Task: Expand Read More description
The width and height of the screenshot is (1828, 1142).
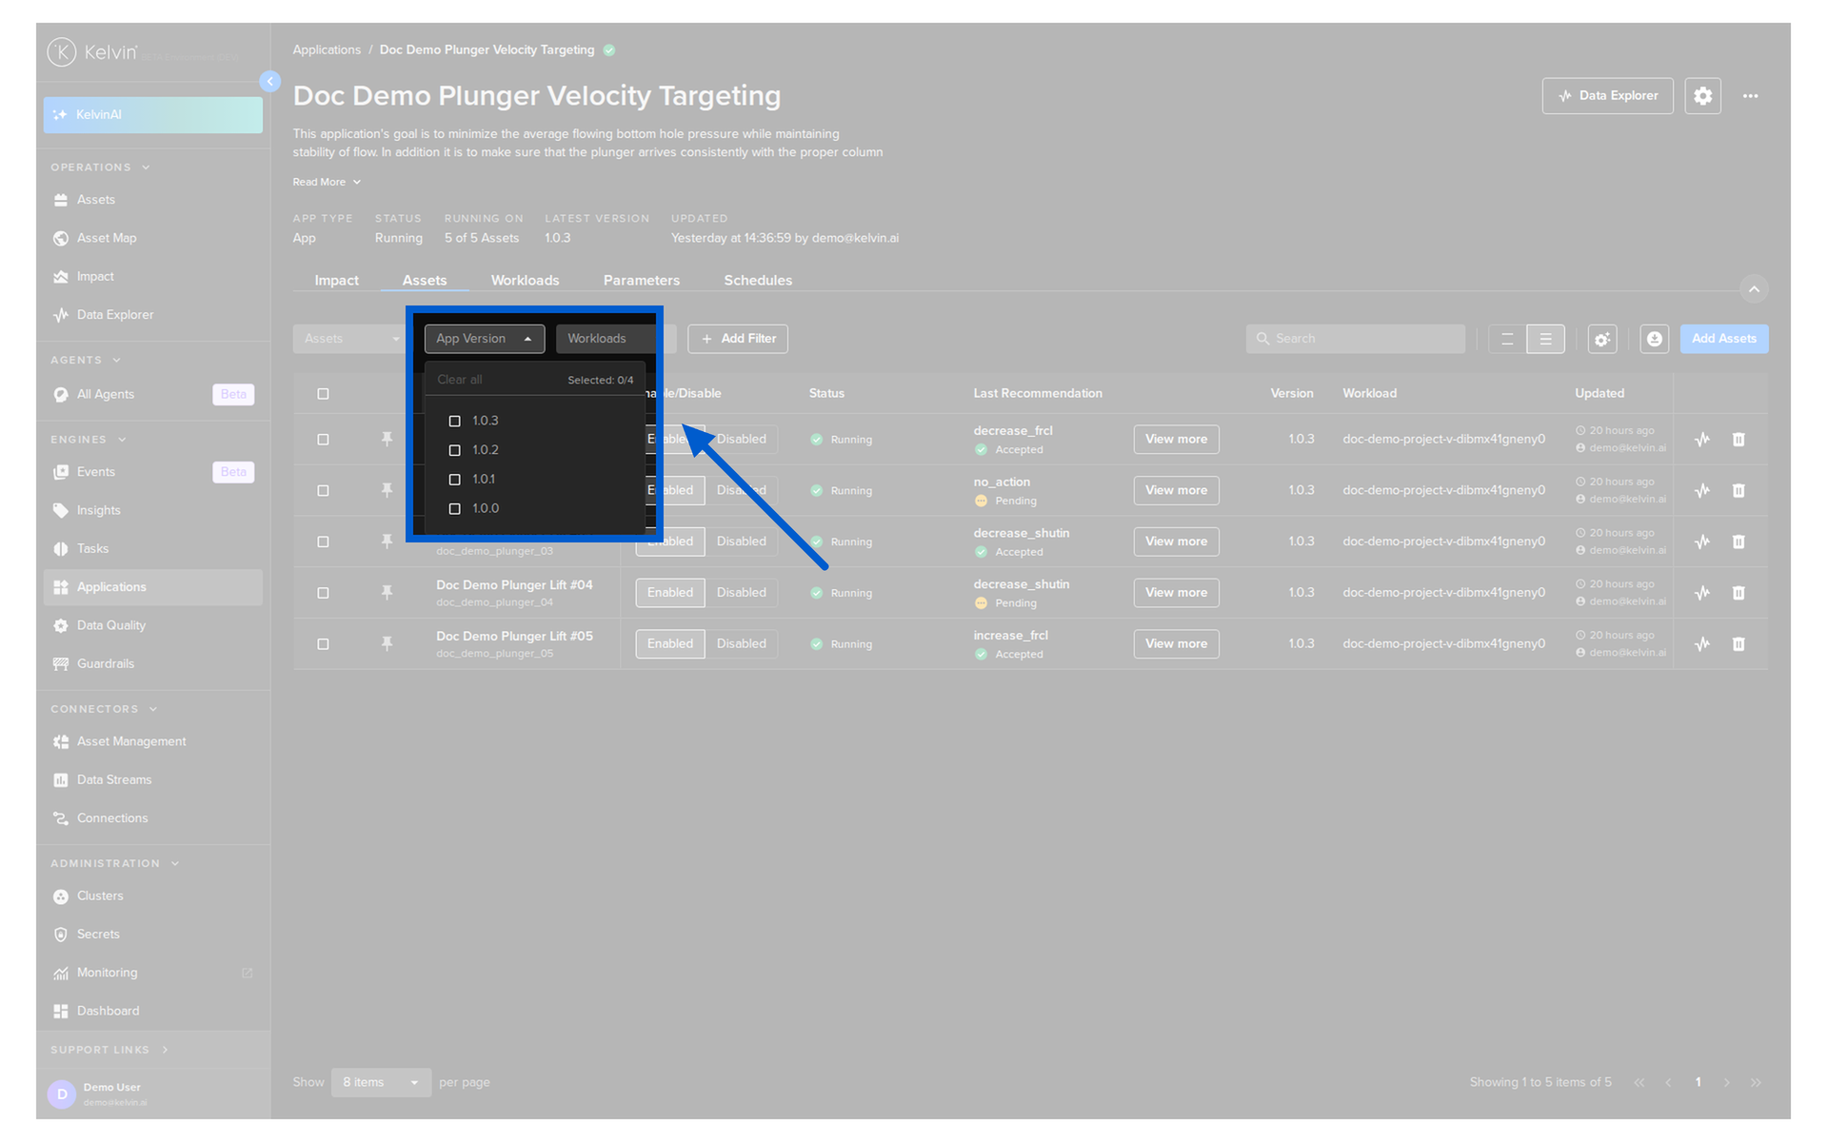Action: click(x=327, y=182)
